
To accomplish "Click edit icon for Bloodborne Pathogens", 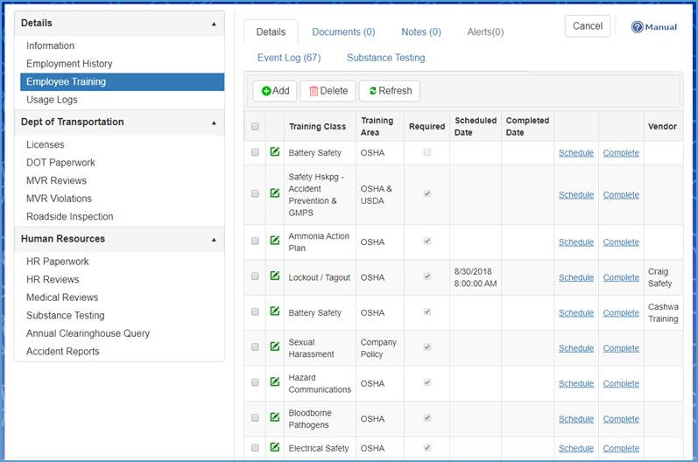I will pos(275,416).
